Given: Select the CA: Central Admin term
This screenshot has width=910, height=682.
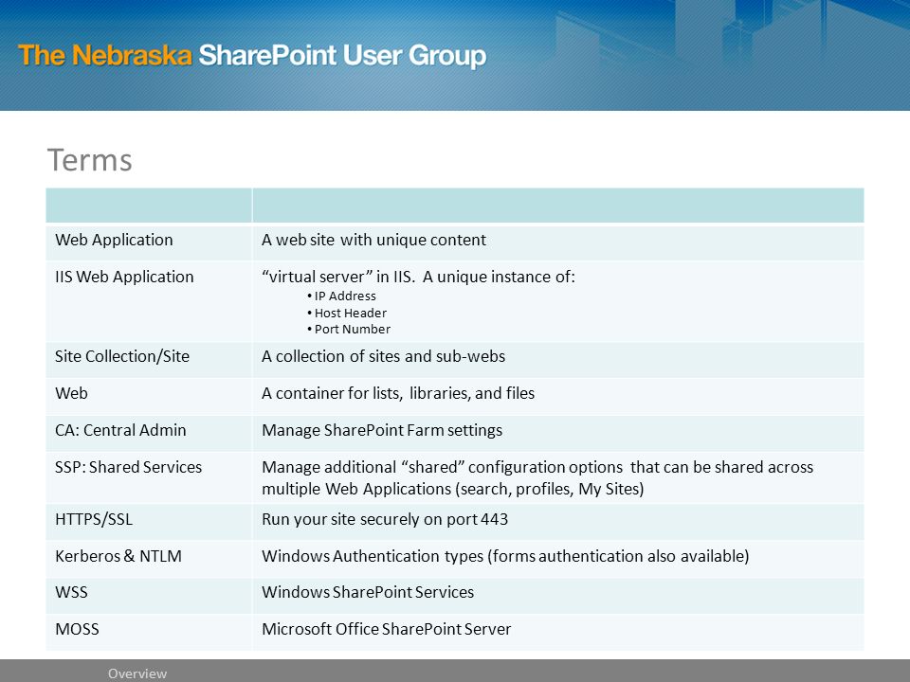Looking at the screenshot, I should [x=120, y=430].
